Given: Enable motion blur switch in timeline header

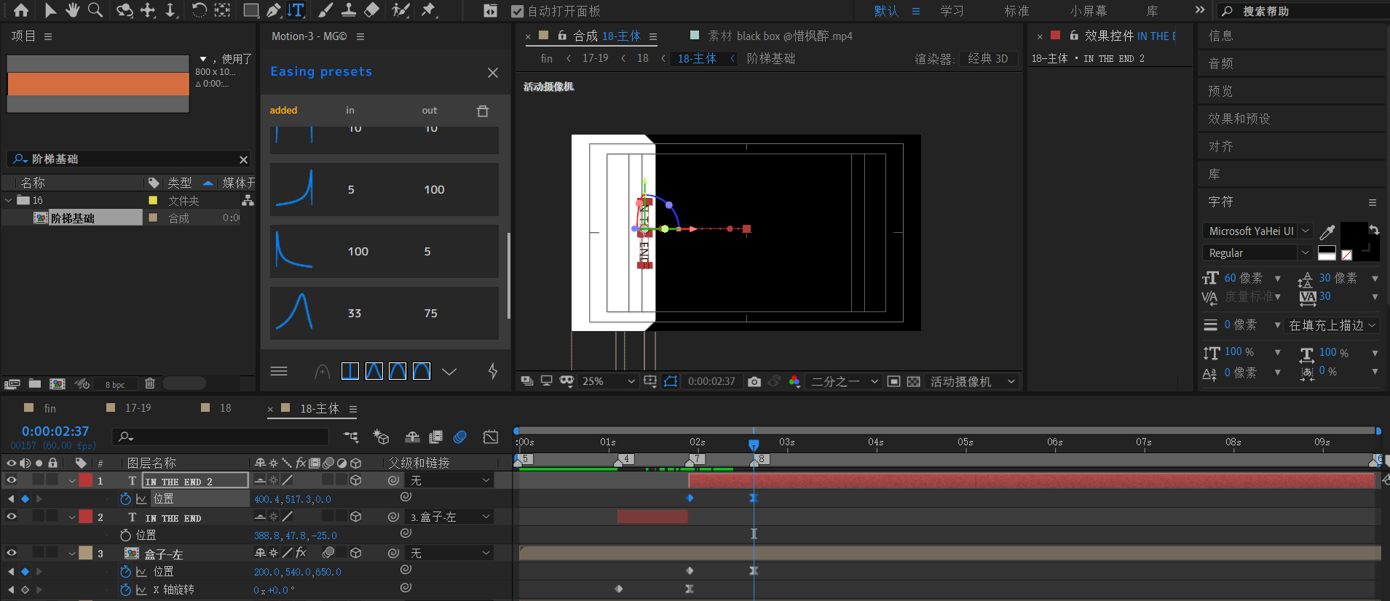Looking at the screenshot, I should 460,437.
